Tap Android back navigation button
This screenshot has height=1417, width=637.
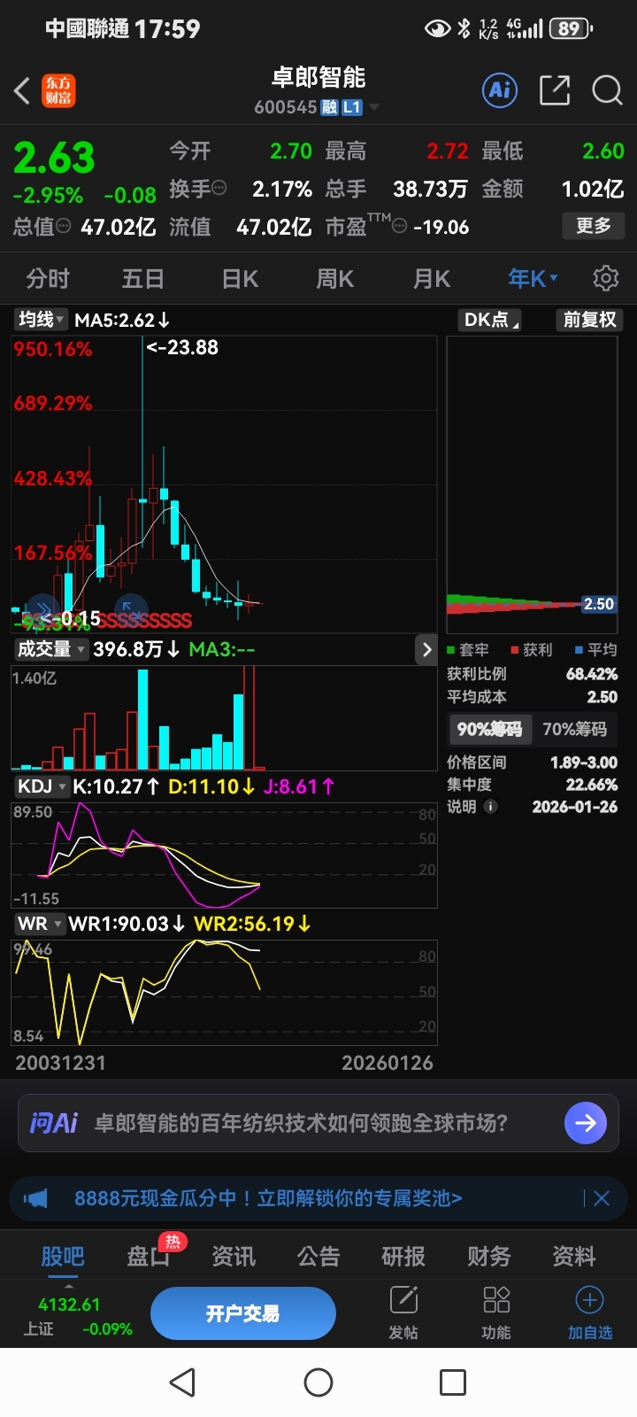[x=182, y=1382]
